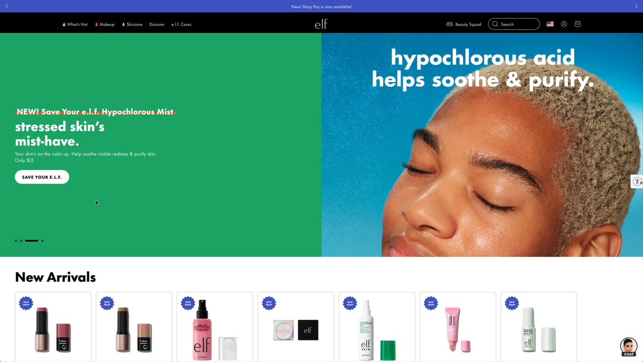Open the CHAT assistant bubble
Image resolution: width=643 pixels, height=362 pixels.
pos(629,347)
